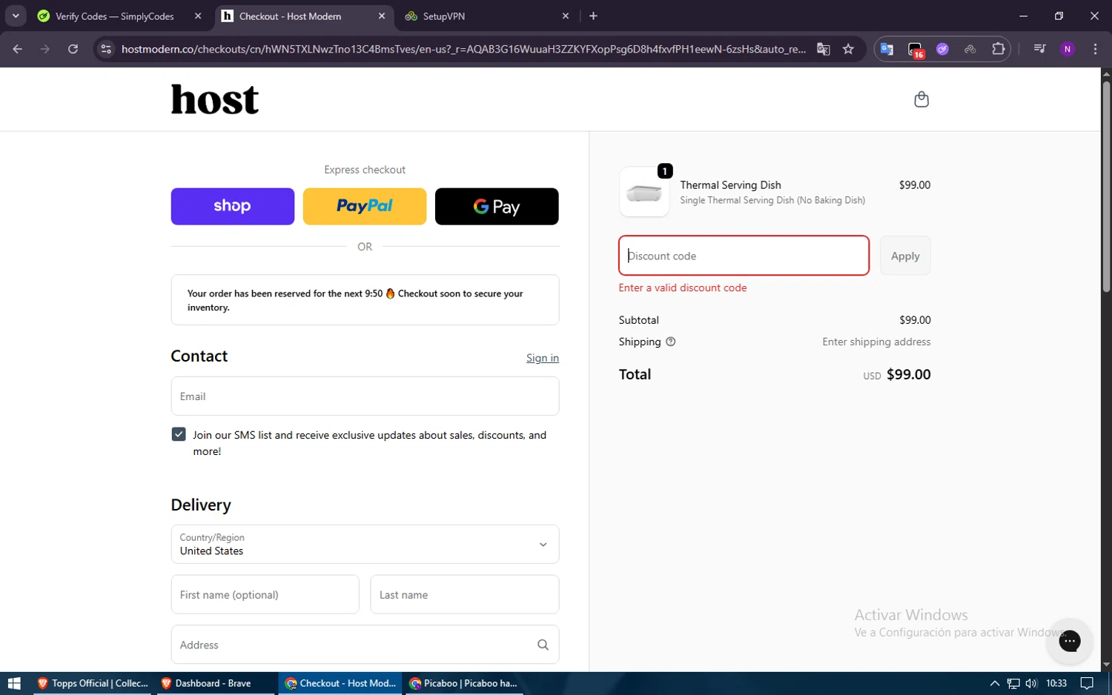Open Topps Official taskbar window
1112x695 pixels.
tap(93, 683)
